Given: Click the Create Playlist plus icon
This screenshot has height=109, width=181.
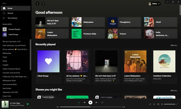Looking at the screenshot, I should (5, 29).
